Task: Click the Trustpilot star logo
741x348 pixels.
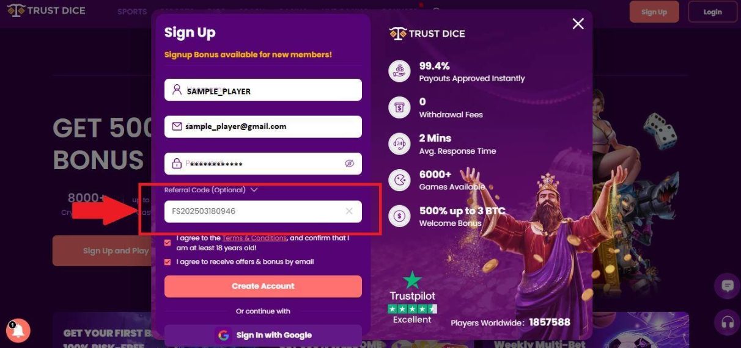Action: pos(413,280)
